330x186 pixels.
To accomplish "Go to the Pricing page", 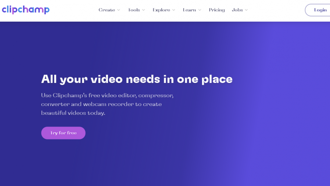I will pyautogui.click(x=217, y=10).
